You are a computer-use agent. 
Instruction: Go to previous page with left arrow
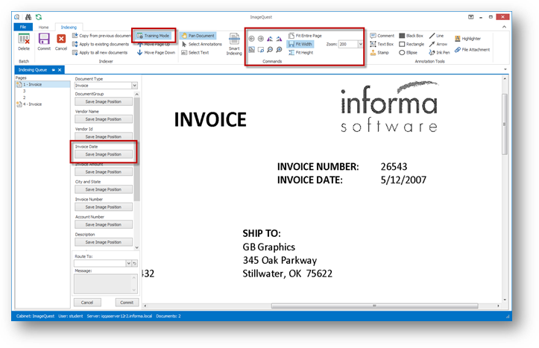click(x=252, y=39)
